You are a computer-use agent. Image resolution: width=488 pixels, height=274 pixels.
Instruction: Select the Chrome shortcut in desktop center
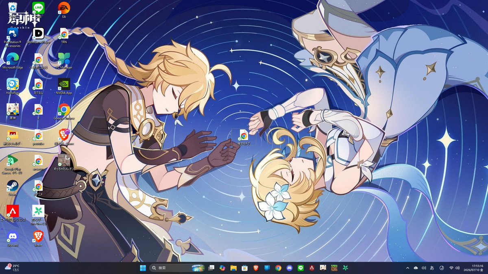click(x=244, y=138)
